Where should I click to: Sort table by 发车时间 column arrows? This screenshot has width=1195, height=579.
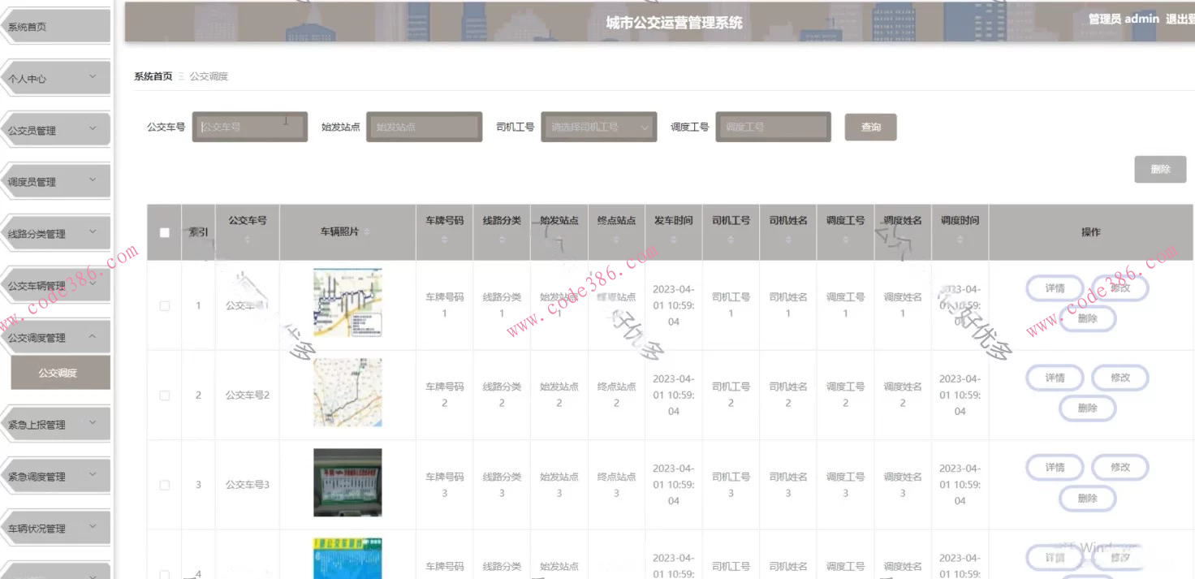click(x=673, y=240)
